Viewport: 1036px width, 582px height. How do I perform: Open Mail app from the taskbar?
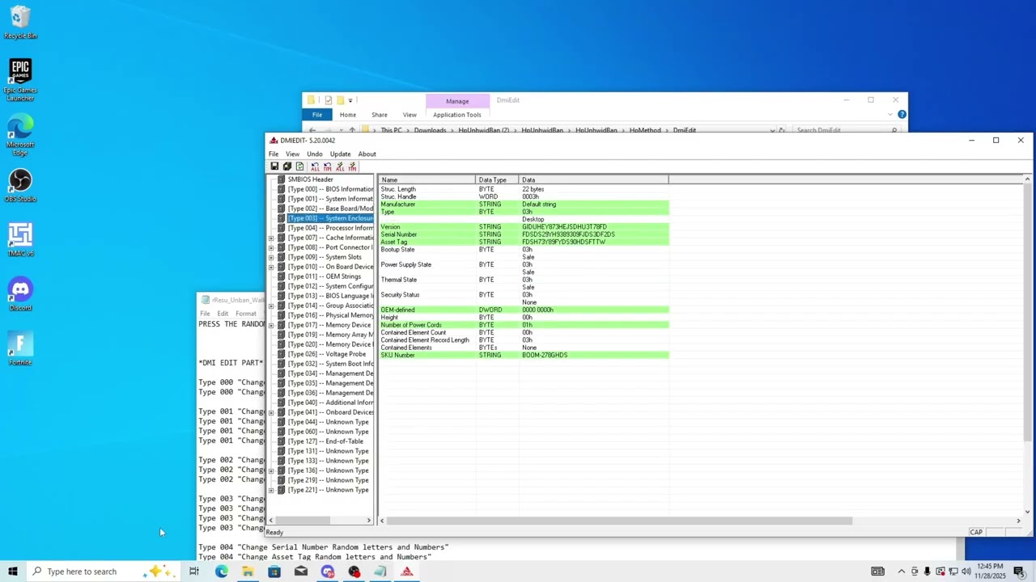[301, 571]
